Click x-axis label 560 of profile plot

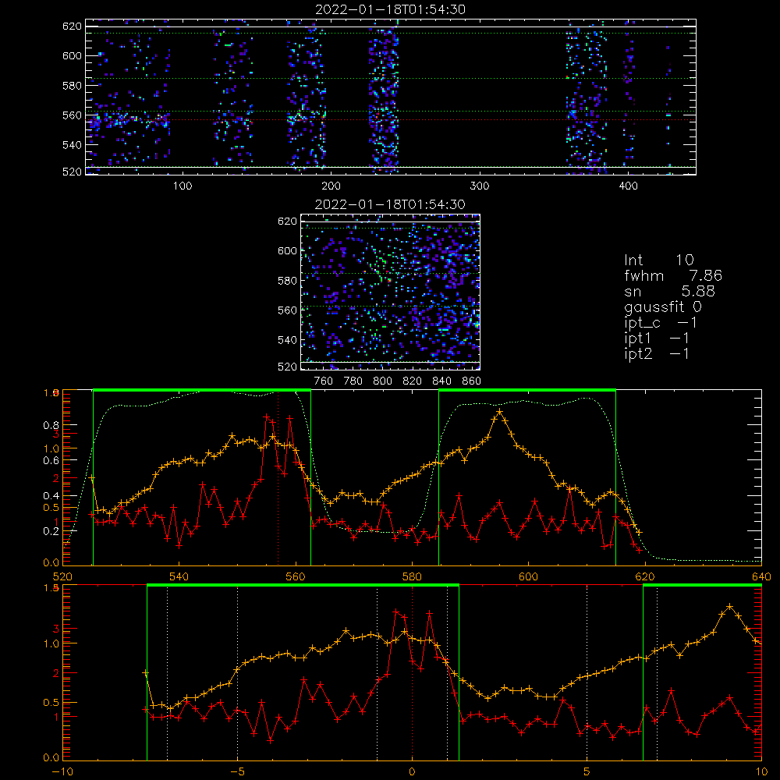coord(296,576)
